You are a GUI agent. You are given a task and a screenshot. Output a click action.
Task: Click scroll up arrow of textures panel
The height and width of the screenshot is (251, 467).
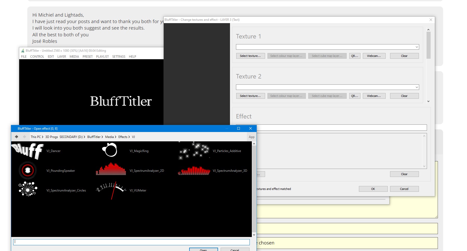[428, 30]
